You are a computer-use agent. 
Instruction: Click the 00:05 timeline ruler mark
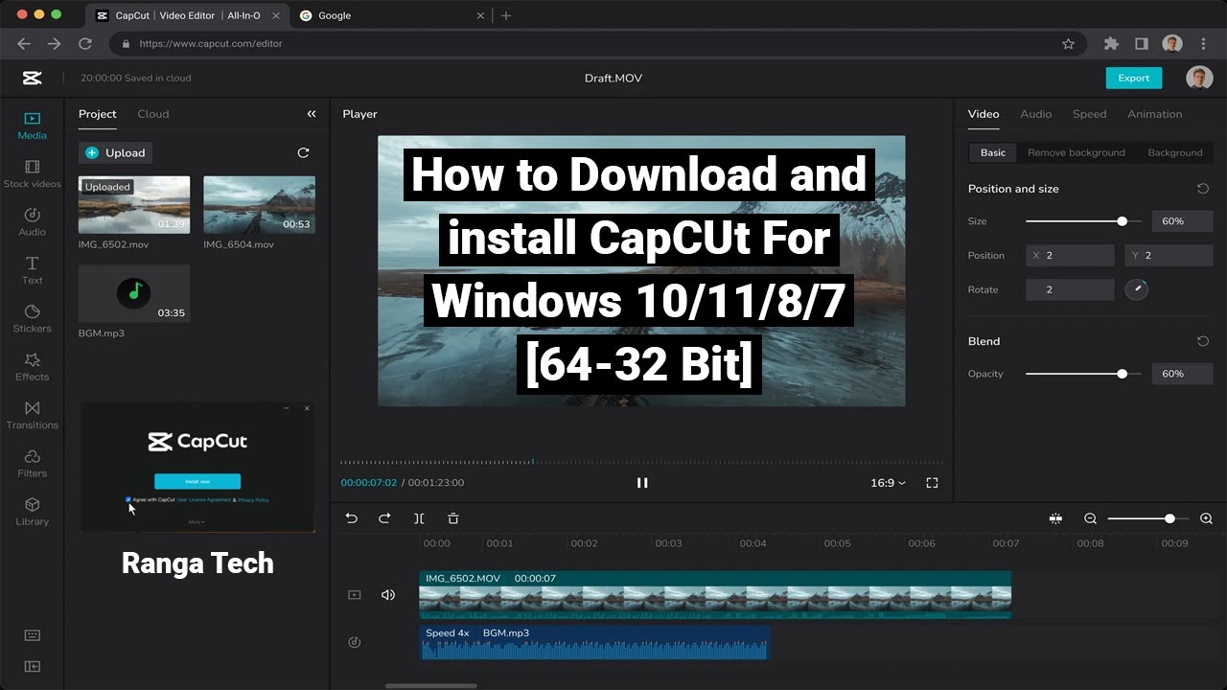(837, 543)
